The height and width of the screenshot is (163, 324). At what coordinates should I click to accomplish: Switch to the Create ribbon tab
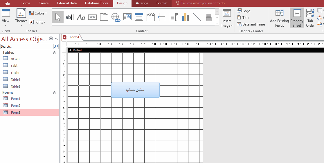[x=44, y=3]
